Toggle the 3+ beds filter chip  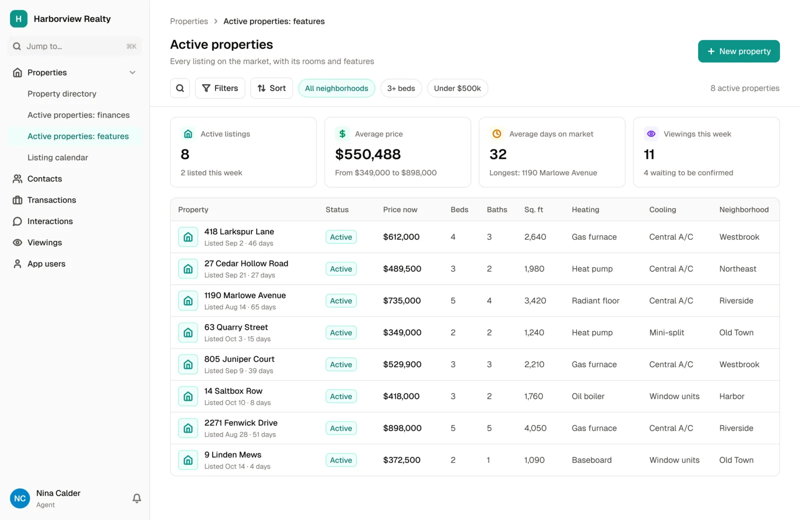pos(401,88)
